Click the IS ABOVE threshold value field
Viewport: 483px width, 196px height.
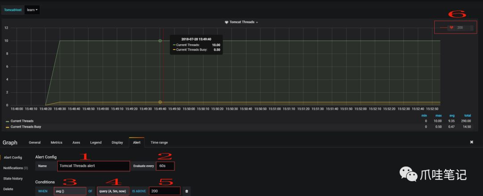(165, 191)
